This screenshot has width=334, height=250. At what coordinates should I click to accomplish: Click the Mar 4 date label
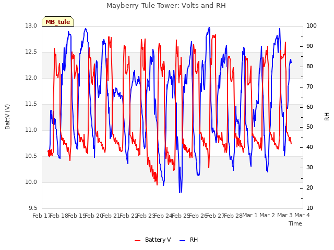(302, 216)
